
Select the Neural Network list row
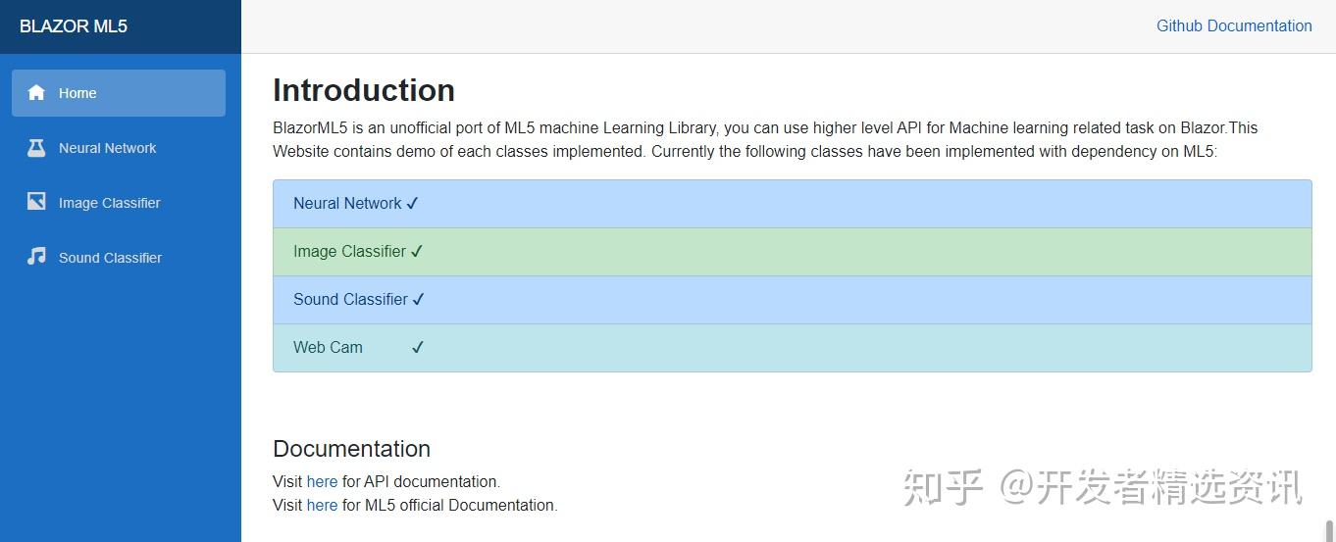point(792,204)
